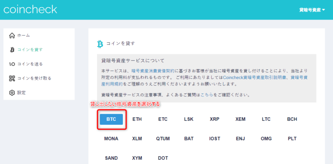Click the こちら link for FAQ
Screen dimensions: 333x164
pos(207,95)
